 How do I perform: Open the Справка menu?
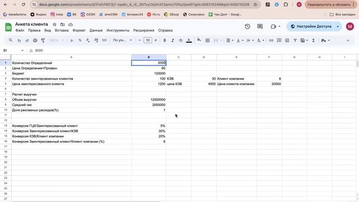coord(165,30)
